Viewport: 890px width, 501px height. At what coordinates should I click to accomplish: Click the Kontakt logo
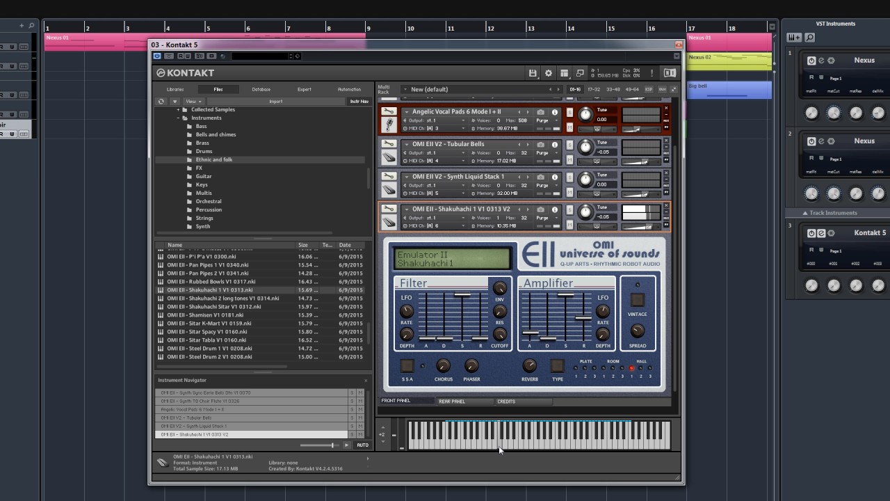[186, 73]
